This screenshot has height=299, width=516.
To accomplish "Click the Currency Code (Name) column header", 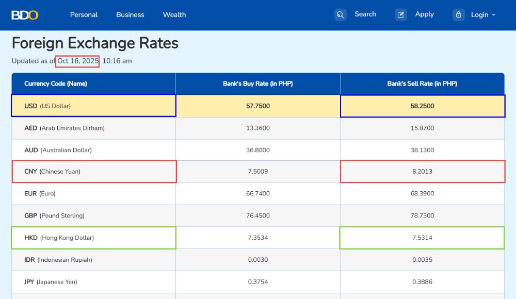I will click(x=56, y=84).
